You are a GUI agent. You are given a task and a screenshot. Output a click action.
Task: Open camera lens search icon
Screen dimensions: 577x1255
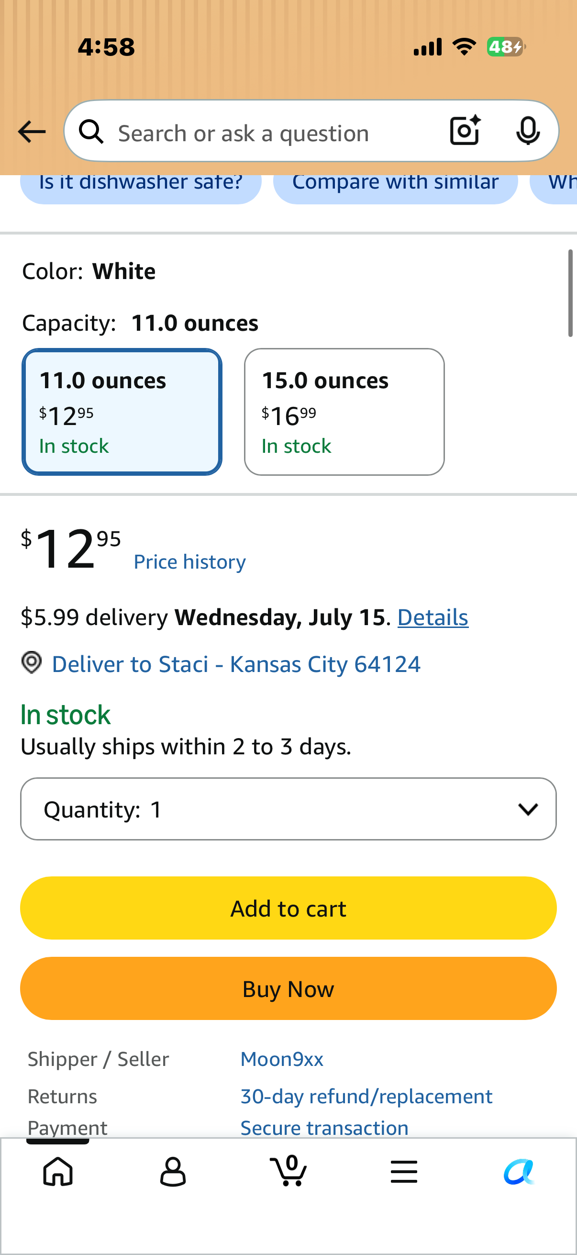tap(465, 131)
